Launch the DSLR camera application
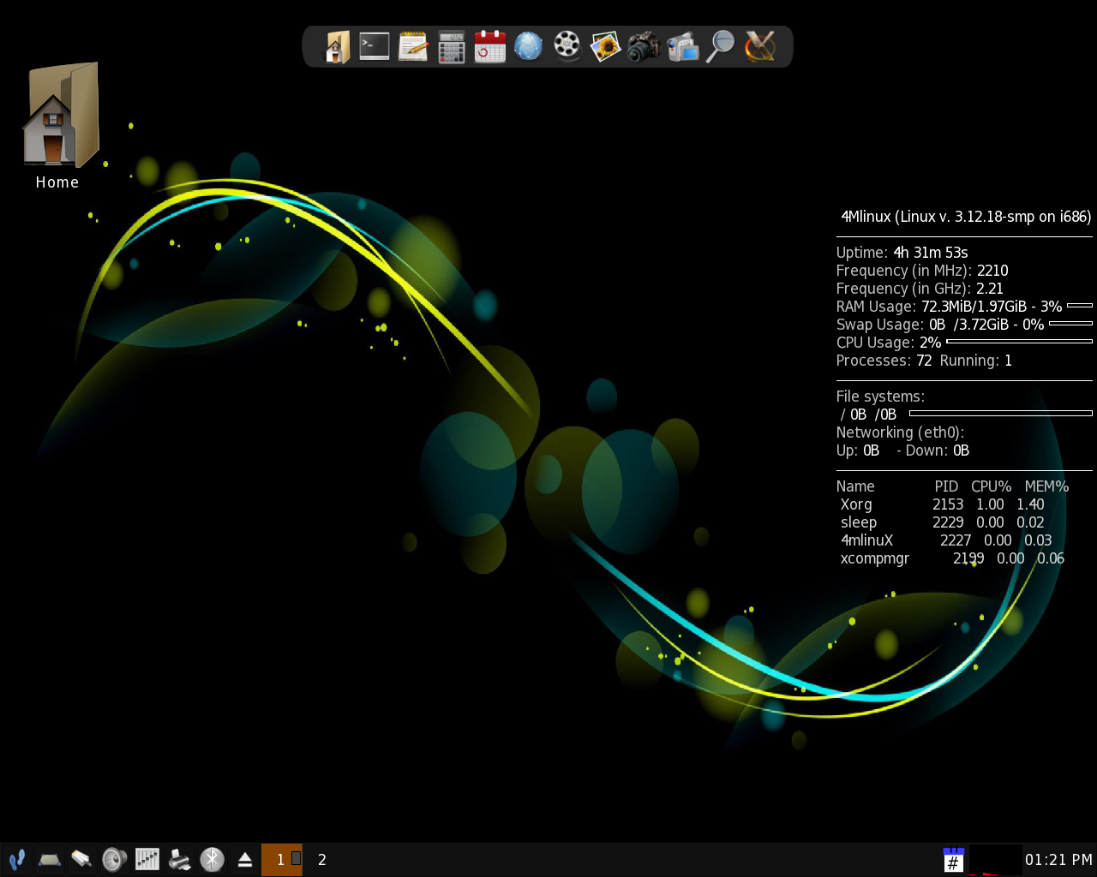This screenshot has width=1097, height=877. [644, 47]
